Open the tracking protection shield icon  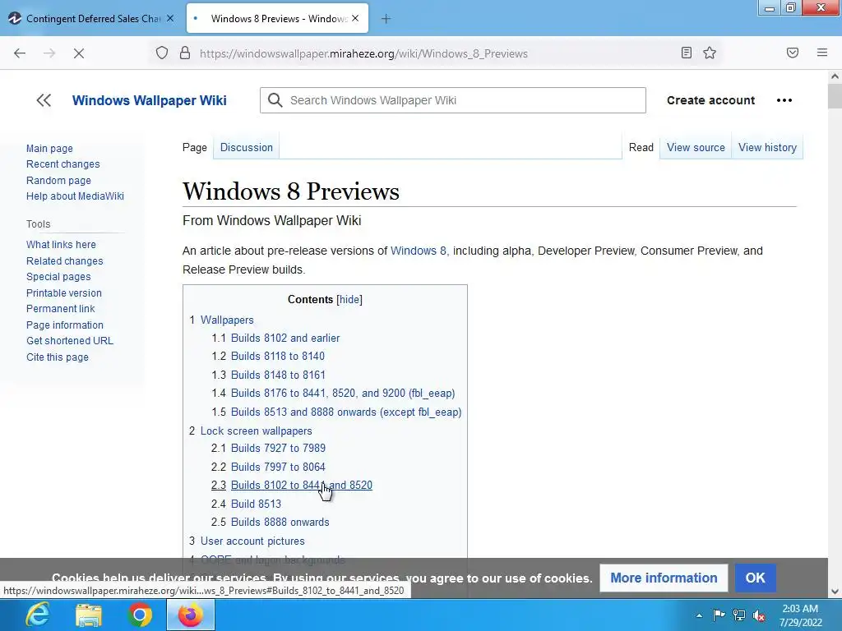pos(162,53)
